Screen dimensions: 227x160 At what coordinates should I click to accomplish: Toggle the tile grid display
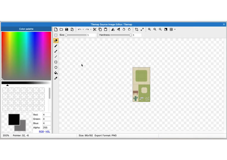click(x=171, y=29)
